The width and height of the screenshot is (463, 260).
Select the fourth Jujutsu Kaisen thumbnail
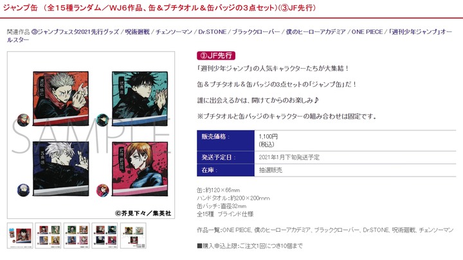pos(105,236)
